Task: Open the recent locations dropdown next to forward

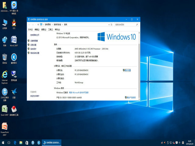Action: (36, 25)
